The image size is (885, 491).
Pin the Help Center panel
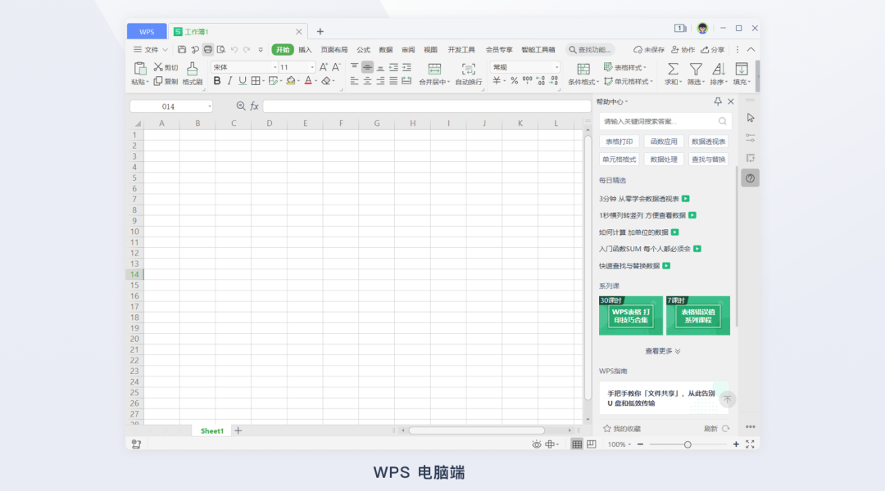point(718,101)
